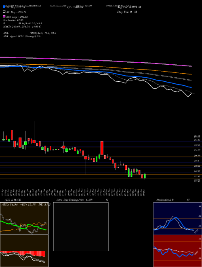The width and height of the screenshot is (202, 267).
Task: Click the first green candle at 22 Sep
Action: pos(3,140)
